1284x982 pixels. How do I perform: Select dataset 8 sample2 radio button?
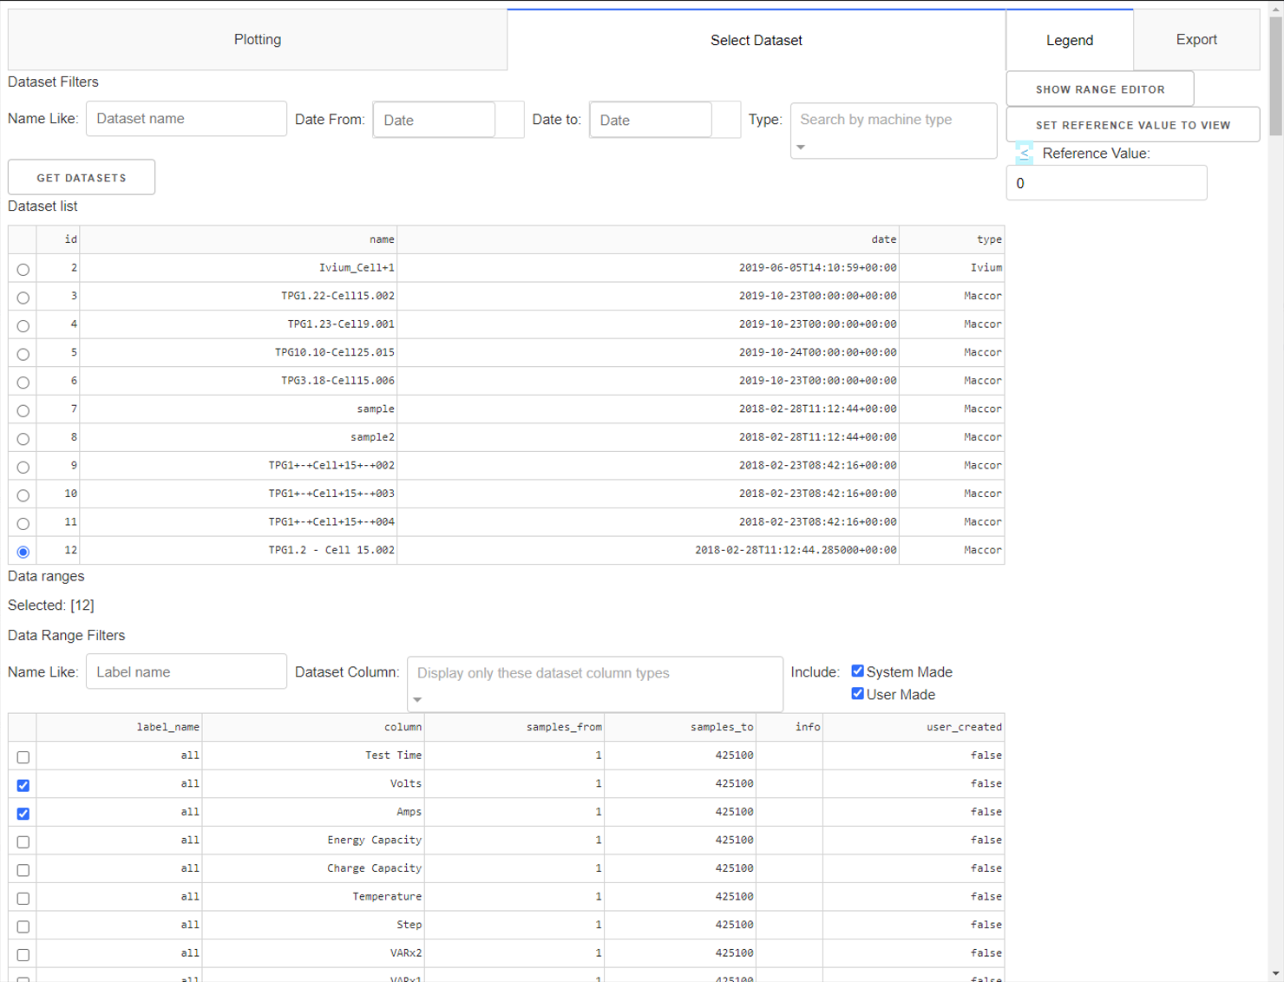[23, 439]
